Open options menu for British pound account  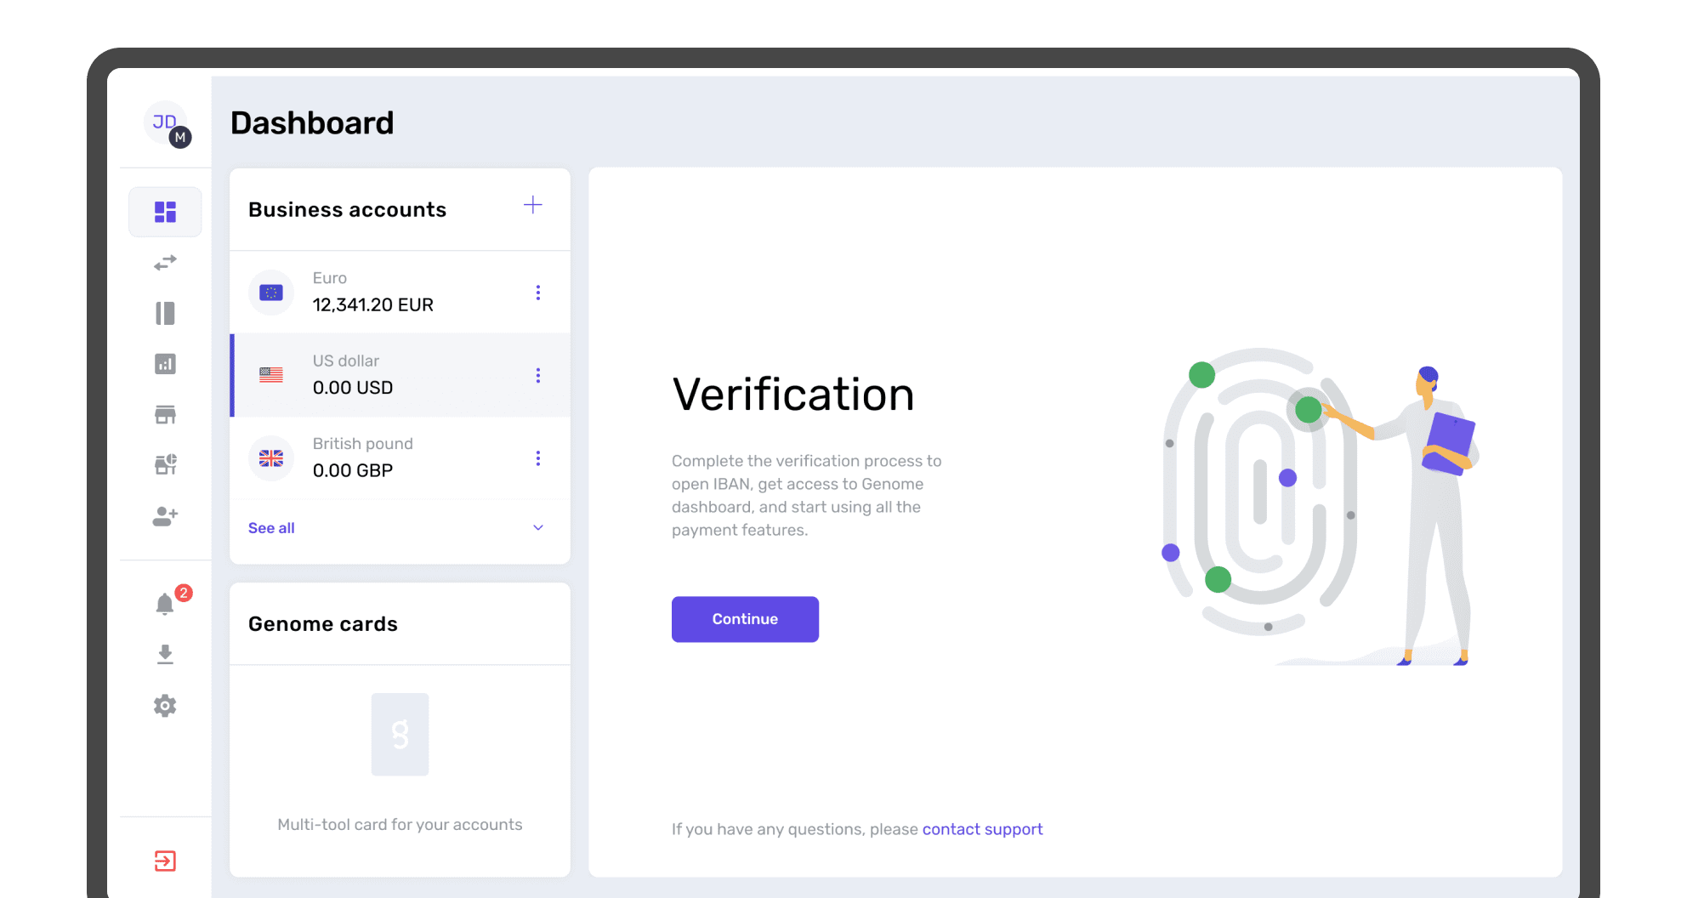point(537,458)
